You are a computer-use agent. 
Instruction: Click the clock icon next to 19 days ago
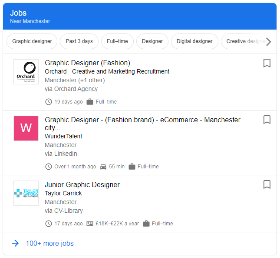pos(49,102)
